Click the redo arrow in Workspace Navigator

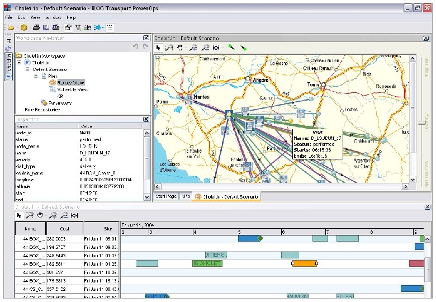145,46
